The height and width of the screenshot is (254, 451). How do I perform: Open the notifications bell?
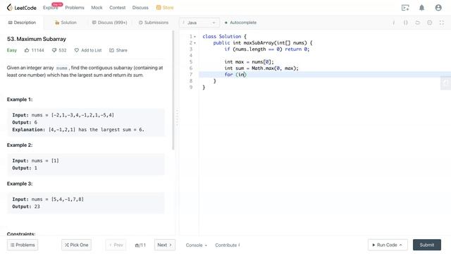tap(421, 8)
